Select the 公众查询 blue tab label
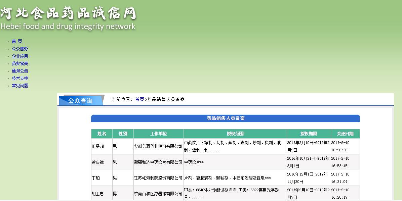Screen dimensions: 402x201 [x=80, y=100]
